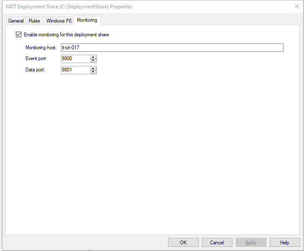Click into the Monitoring host field

point(172,48)
